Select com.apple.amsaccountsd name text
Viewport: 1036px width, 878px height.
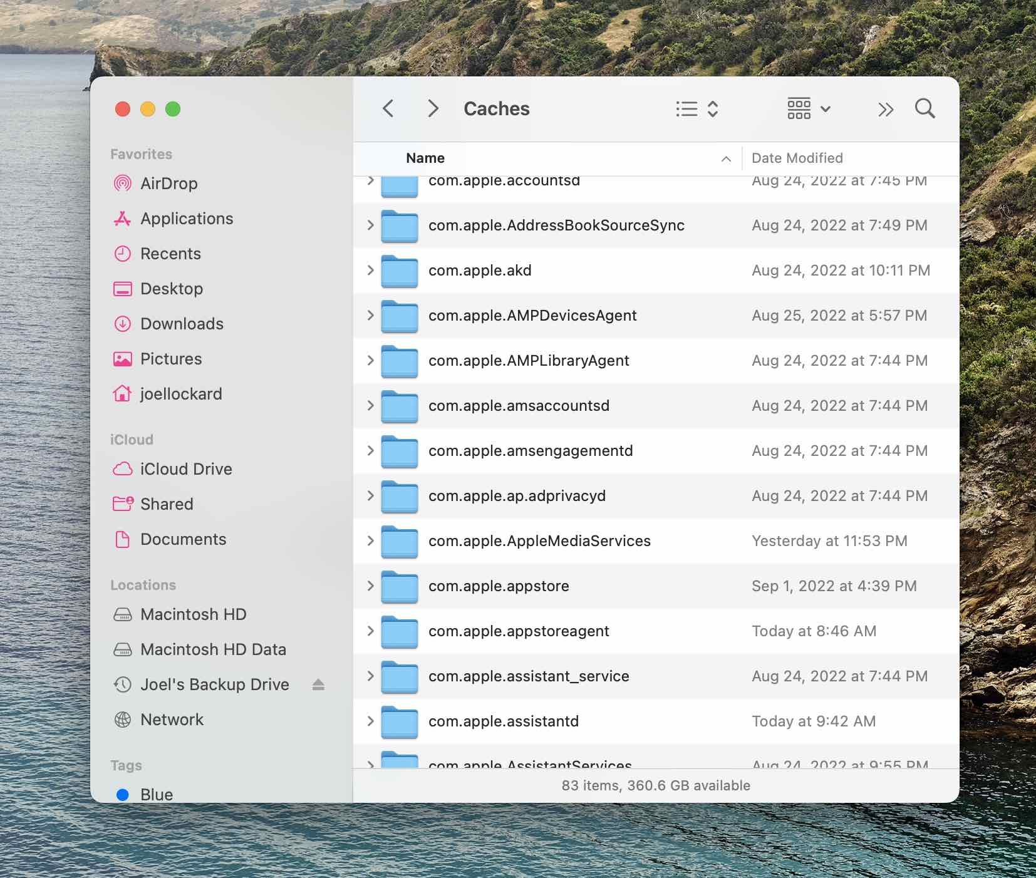click(x=519, y=406)
